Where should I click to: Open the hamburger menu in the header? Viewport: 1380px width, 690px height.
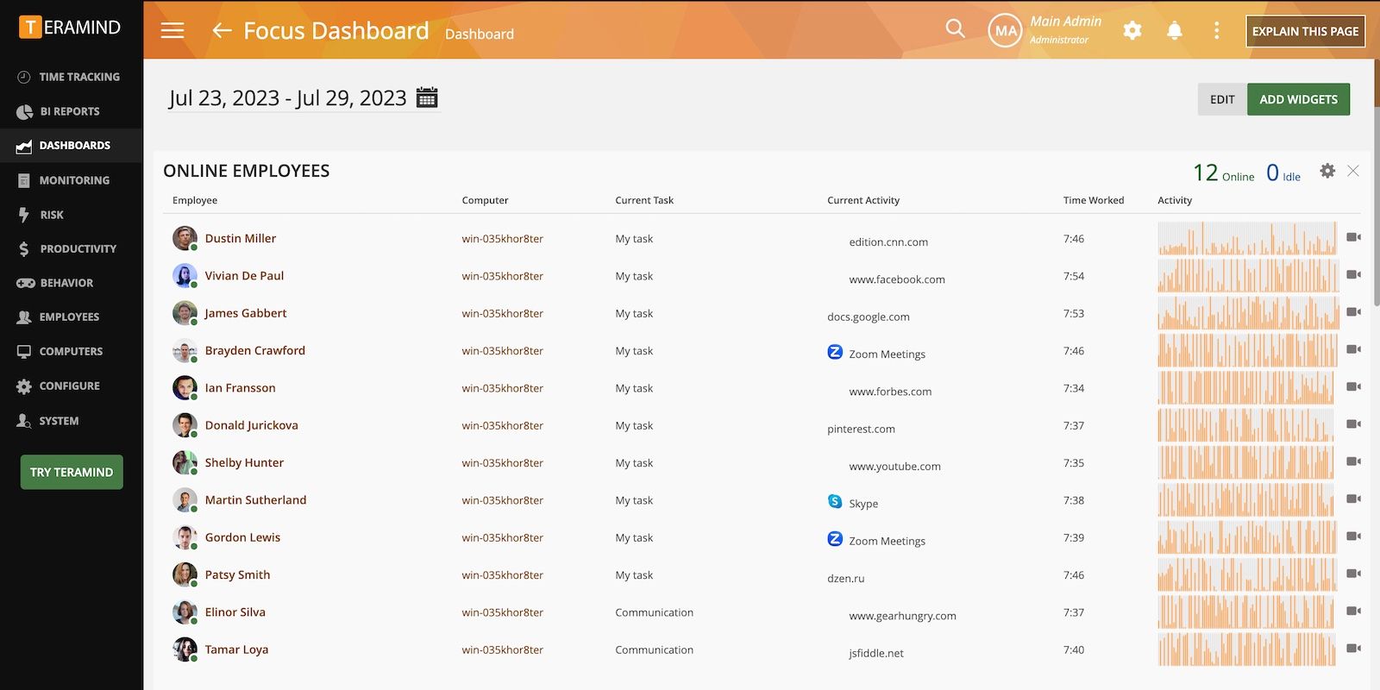pos(172,31)
